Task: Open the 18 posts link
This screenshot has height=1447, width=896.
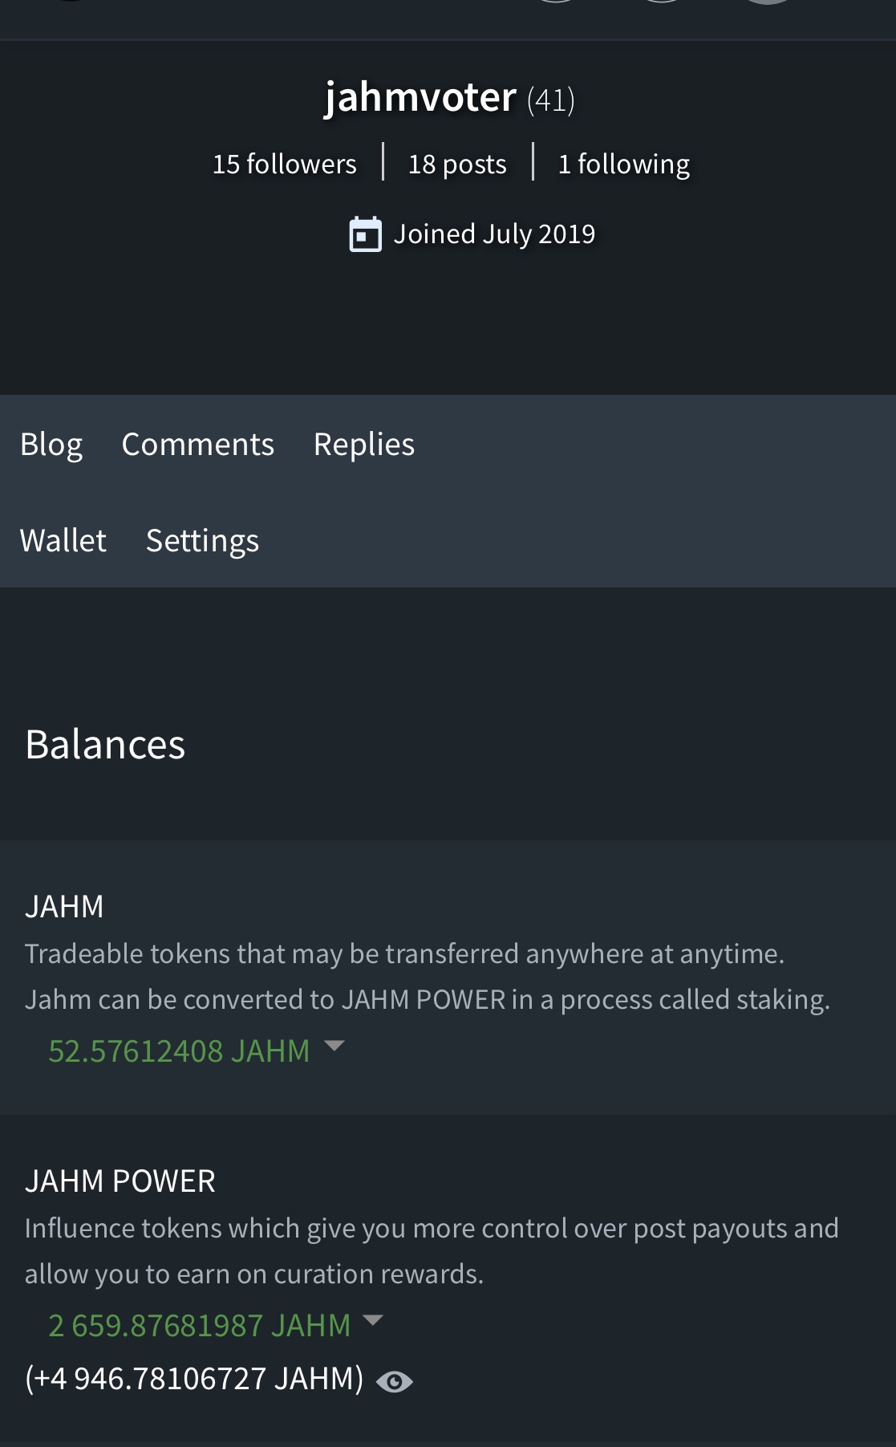Action: click(x=457, y=164)
